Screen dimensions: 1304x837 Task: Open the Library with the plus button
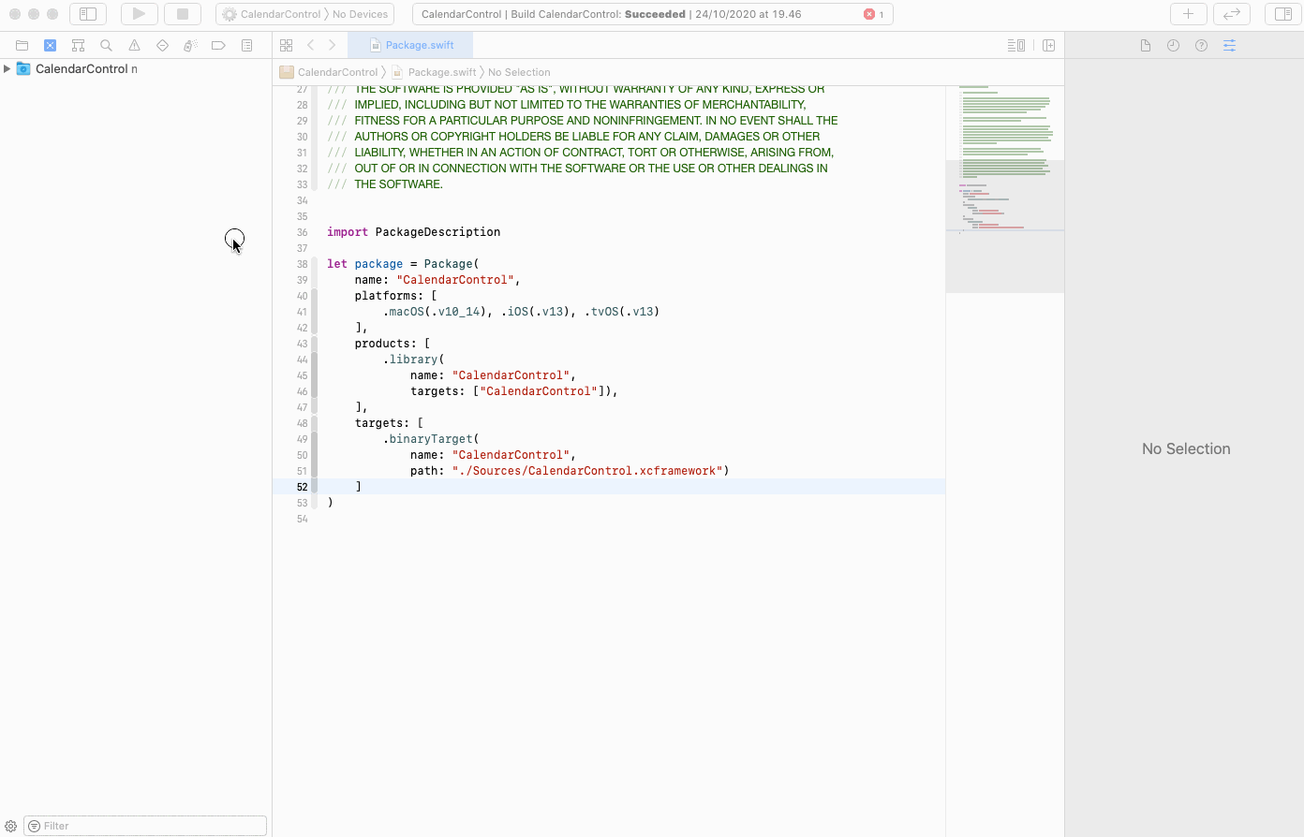(x=1188, y=14)
